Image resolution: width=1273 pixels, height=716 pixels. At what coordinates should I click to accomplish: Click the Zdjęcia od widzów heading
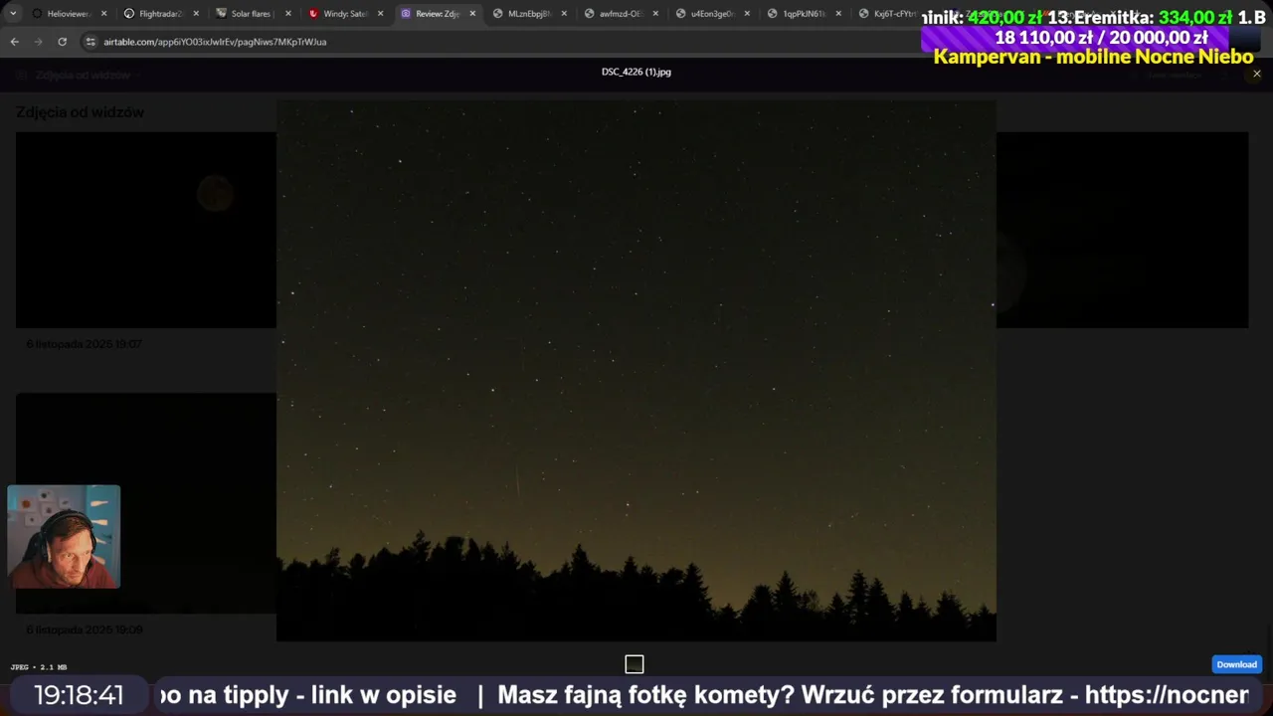pyautogui.click(x=81, y=112)
